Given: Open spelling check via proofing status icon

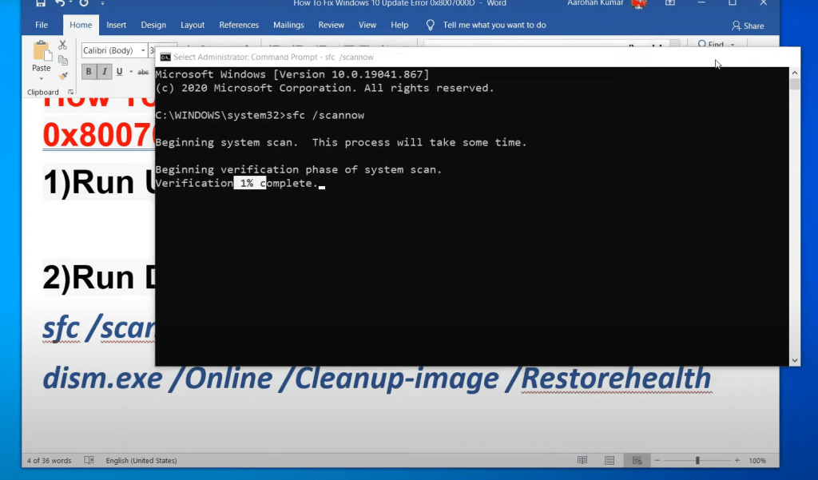Looking at the screenshot, I should coord(89,460).
